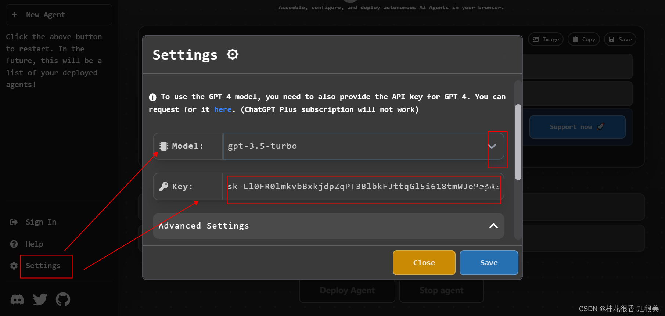Viewport: 665px width, 316px height.
Task: Click the Advanced Settings chevron up icon
Action: tap(493, 226)
